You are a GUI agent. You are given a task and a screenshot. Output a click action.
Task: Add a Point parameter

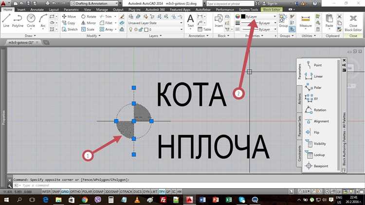point(314,65)
